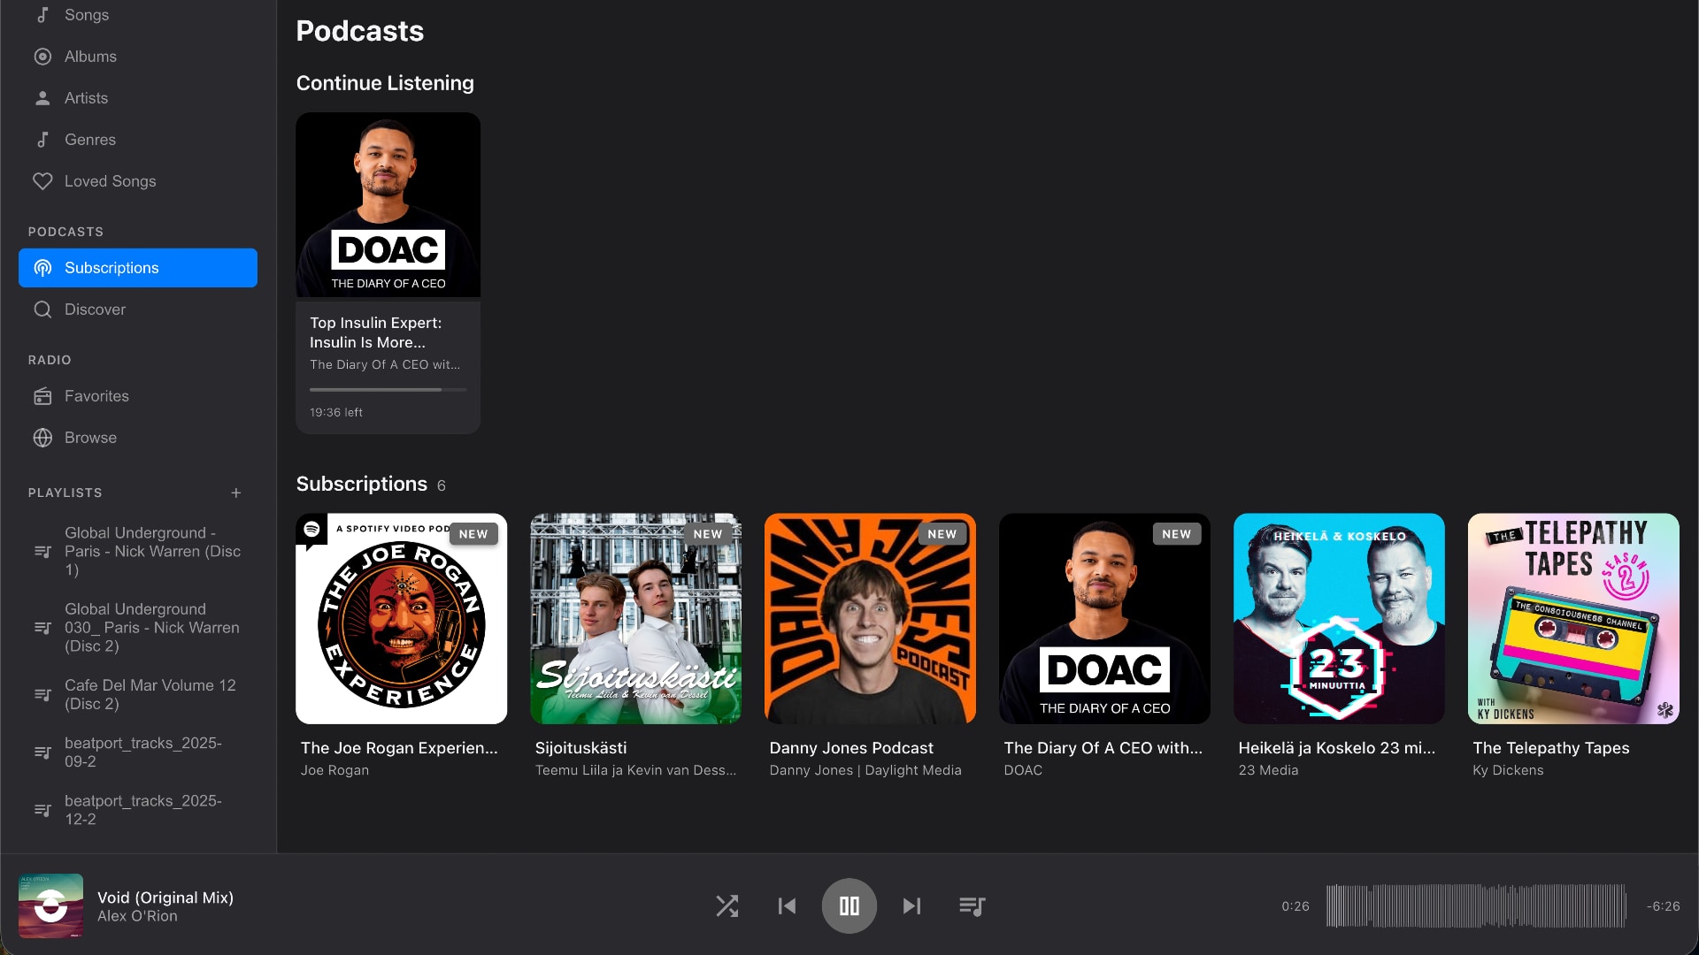
Task: Click the Songs music note icon
Action: pos(42,15)
